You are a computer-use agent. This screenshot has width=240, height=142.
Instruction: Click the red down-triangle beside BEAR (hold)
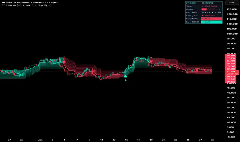point(203,6)
